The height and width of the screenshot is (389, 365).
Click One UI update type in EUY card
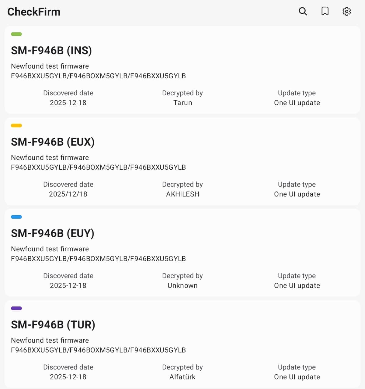(297, 285)
